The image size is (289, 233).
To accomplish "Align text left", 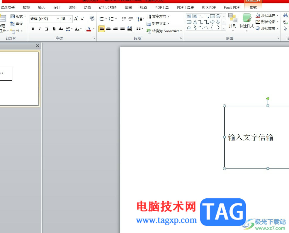I will tap(101, 29).
